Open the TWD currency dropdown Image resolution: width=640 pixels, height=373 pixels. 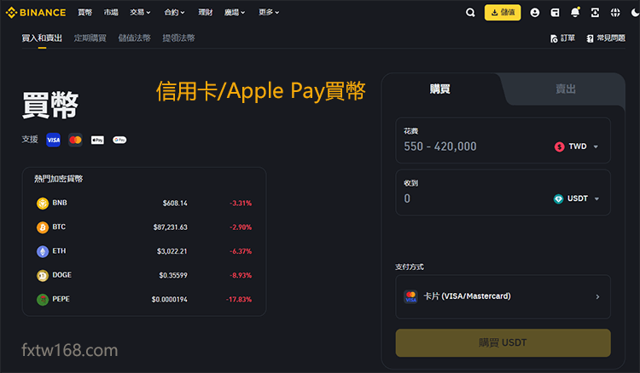578,146
